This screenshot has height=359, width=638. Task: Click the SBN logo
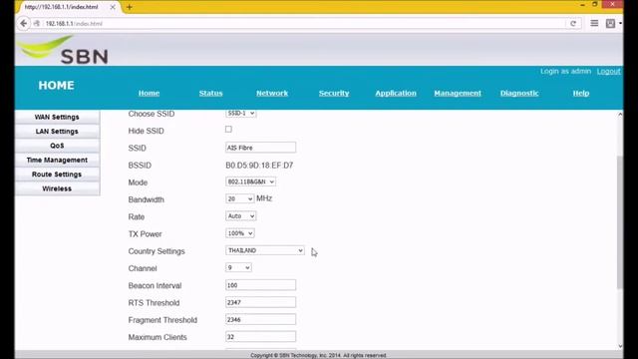tap(63, 50)
